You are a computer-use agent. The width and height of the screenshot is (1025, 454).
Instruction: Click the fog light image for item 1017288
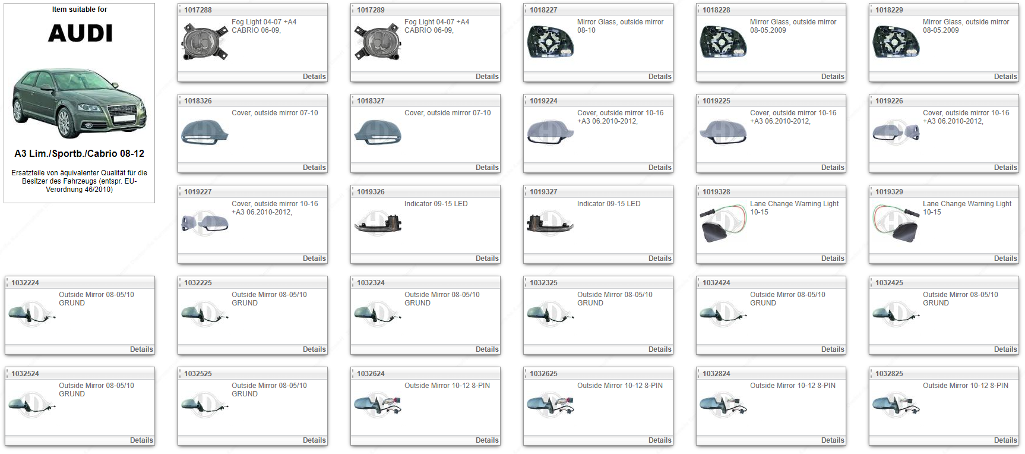click(x=205, y=42)
